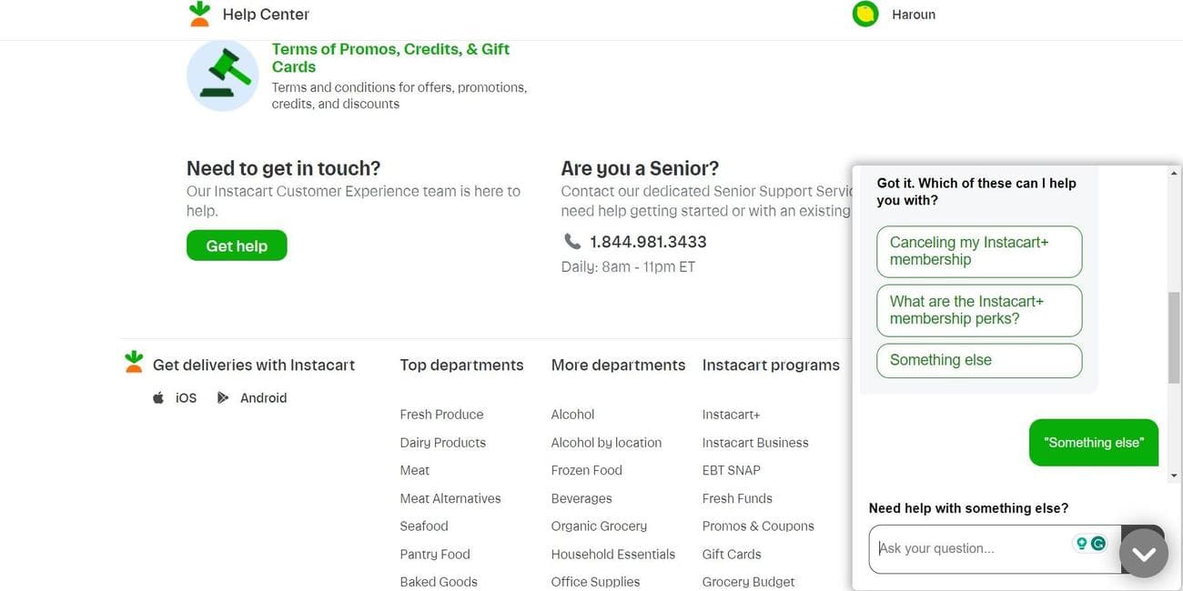The width and height of the screenshot is (1183, 591).
Task: Click the up arrow on the chat scrollbar
Action: [x=1173, y=171]
